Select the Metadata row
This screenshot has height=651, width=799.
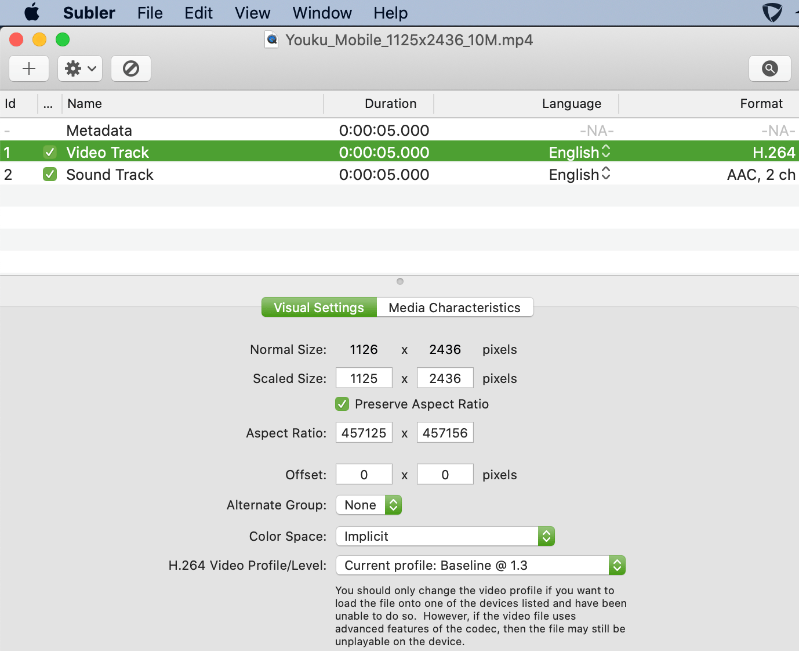tap(399, 130)
